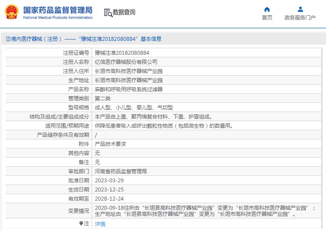Click the 生产地址 label
The image size is (326, 231).
[x=79, y=80]
